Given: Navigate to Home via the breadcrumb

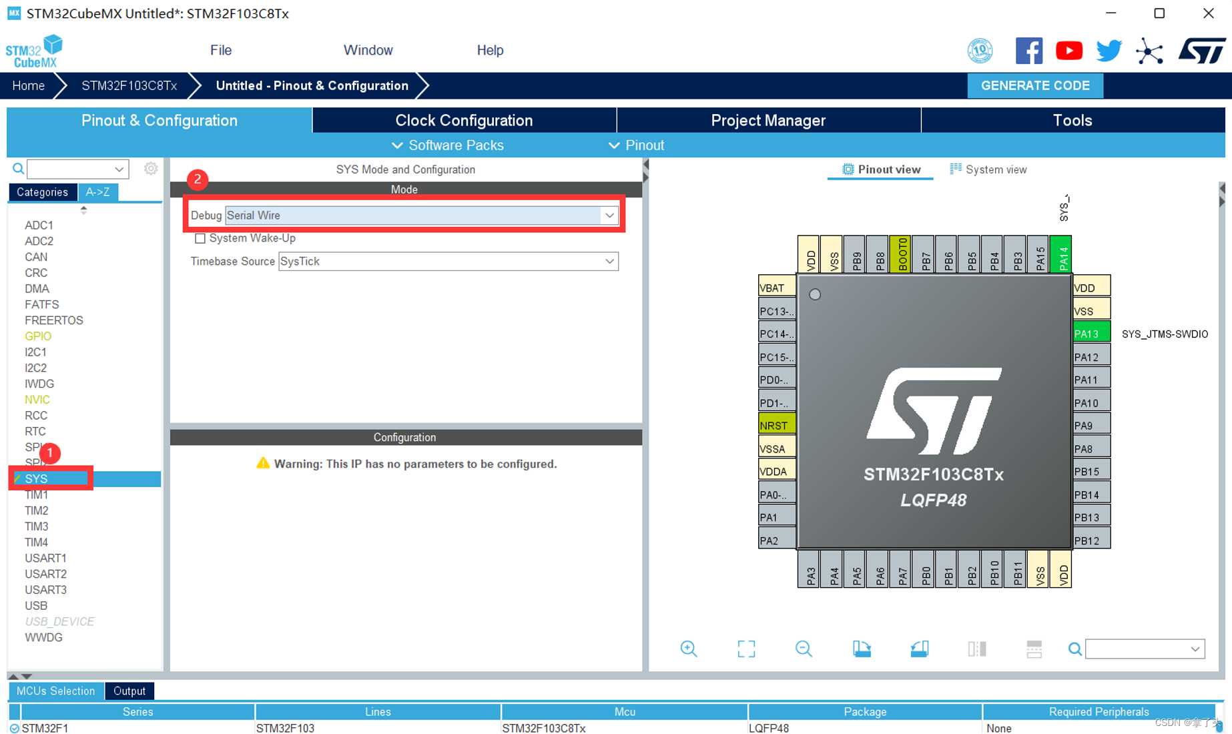Looking at the screenshot, I should (27, 85).
